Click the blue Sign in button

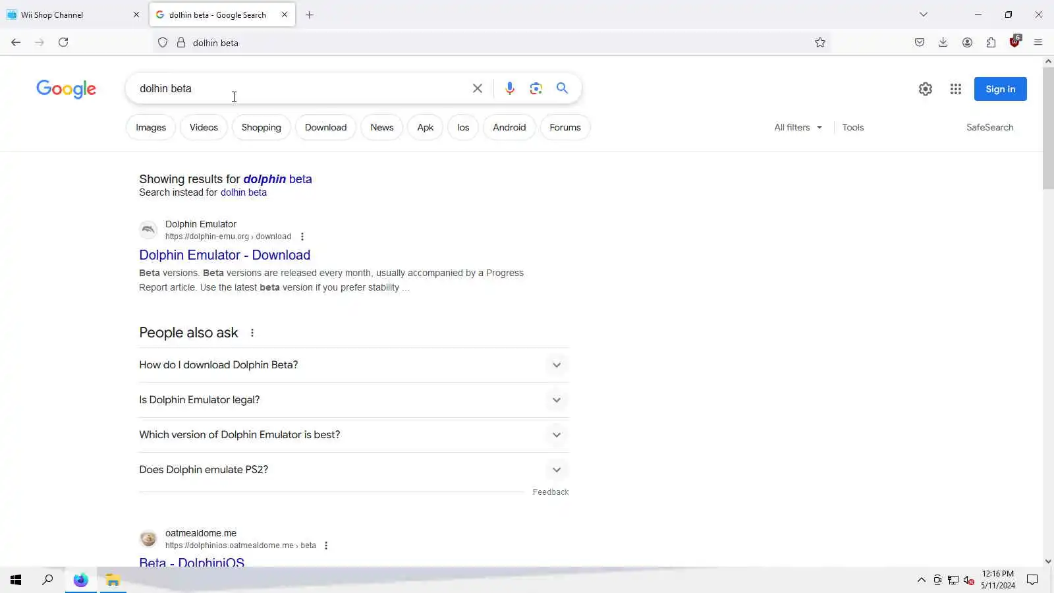[1000, 89]
